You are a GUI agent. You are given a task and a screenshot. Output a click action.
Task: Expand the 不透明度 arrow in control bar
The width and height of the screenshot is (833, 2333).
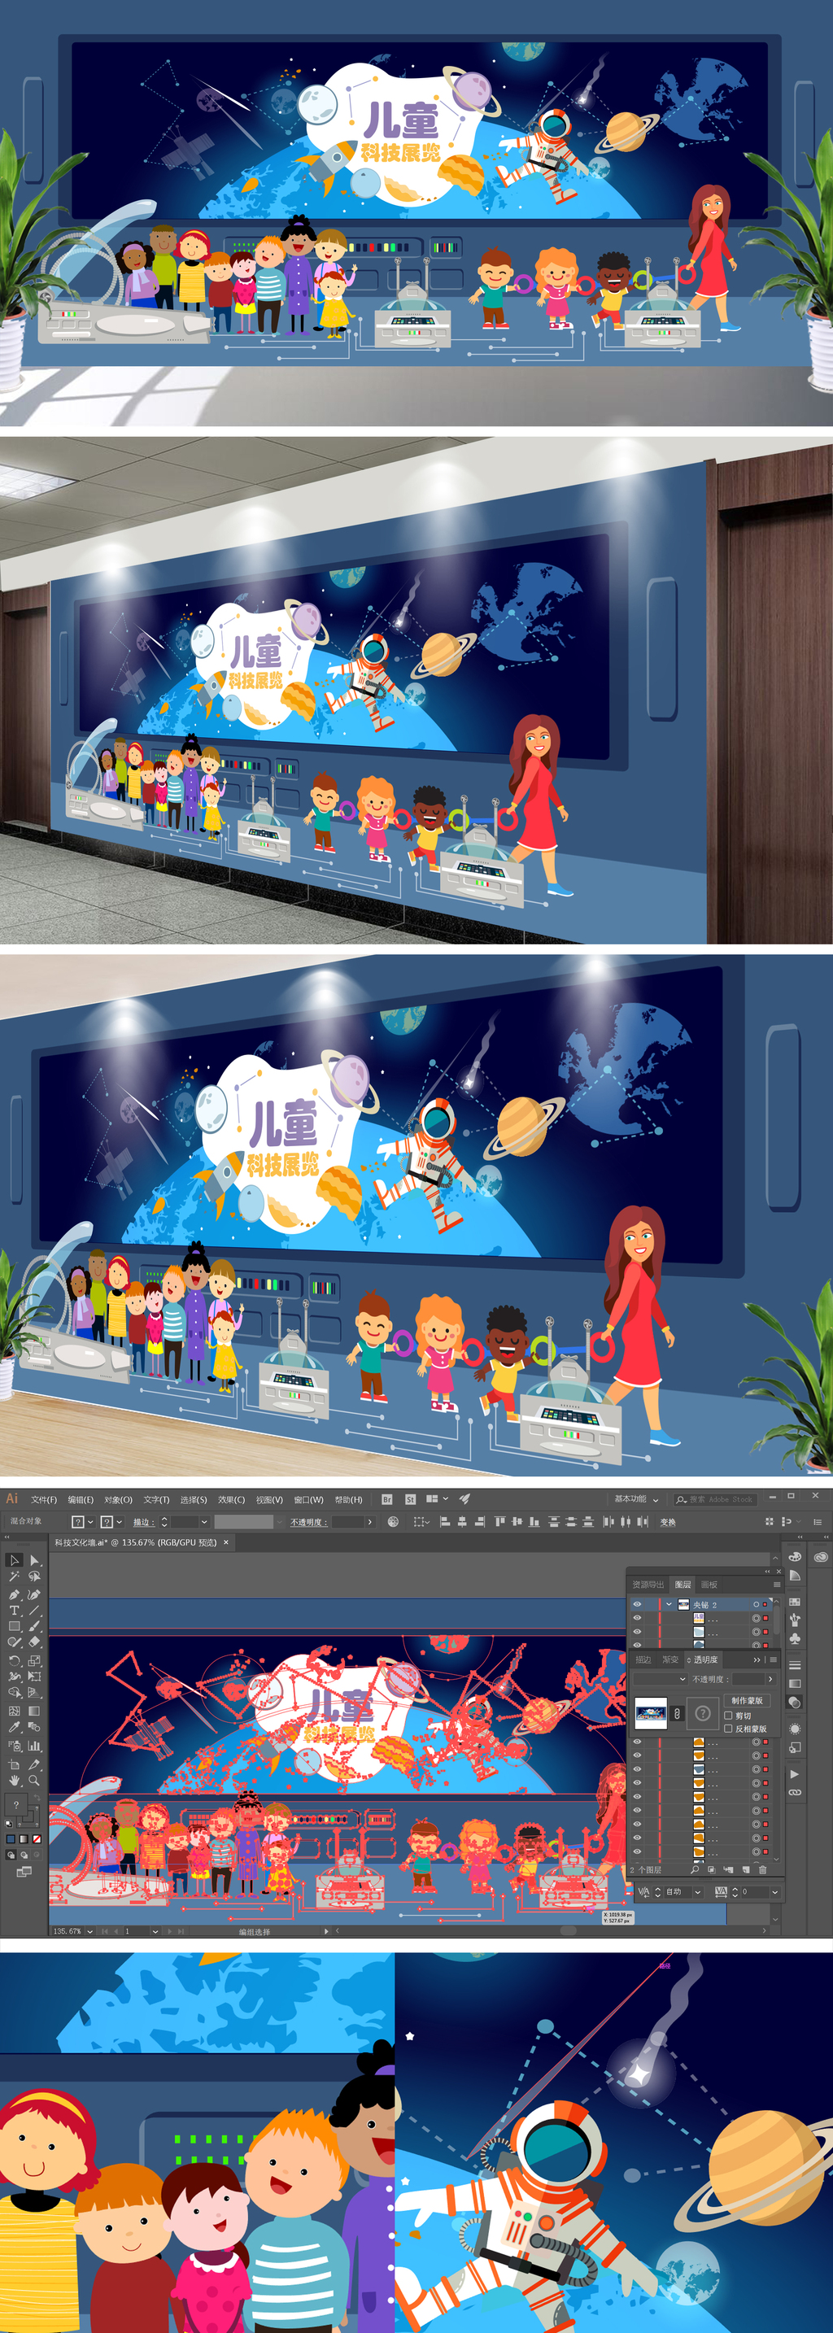coord(369,1523)
